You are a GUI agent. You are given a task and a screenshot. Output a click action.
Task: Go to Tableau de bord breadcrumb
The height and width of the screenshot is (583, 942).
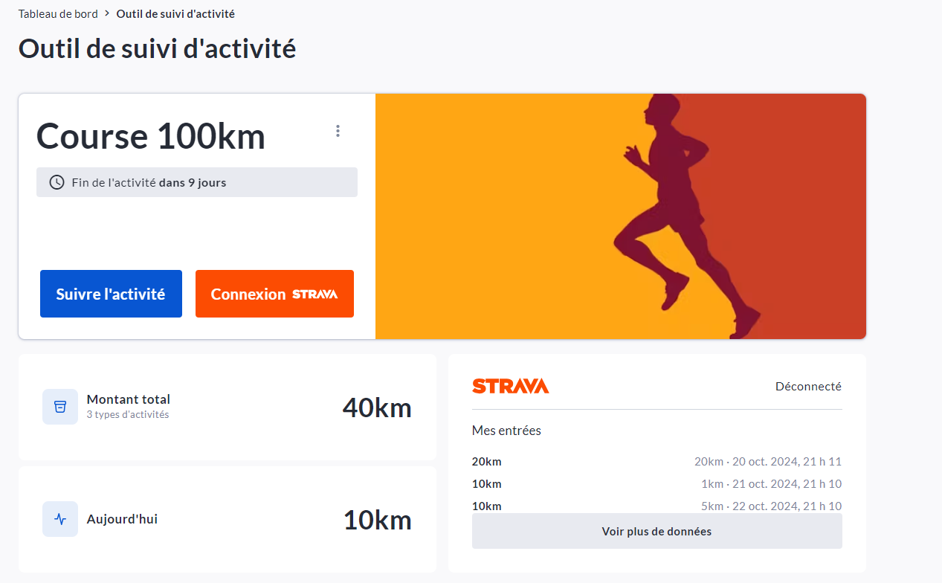[x=58, y=13]
